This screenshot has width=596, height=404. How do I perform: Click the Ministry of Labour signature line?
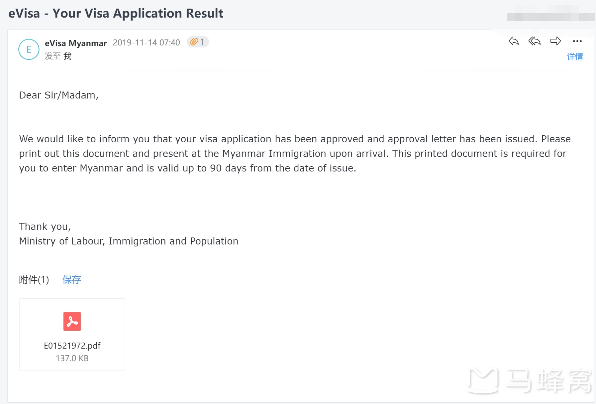(129, 241)
